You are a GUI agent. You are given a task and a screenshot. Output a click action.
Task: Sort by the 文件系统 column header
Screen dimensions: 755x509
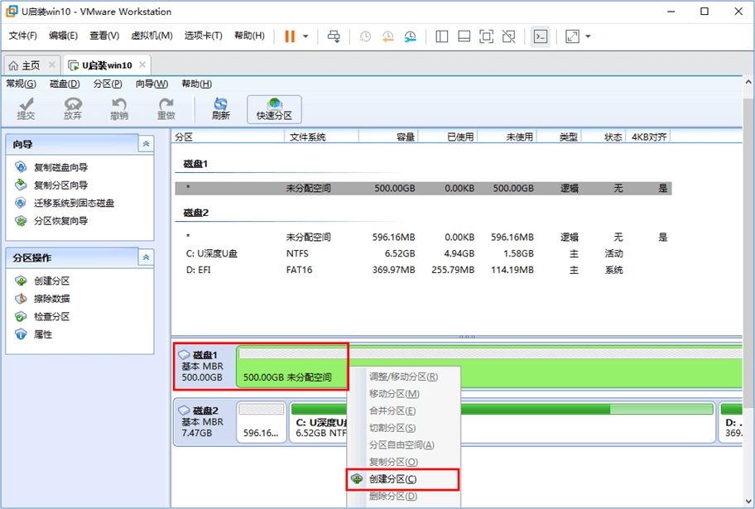pos(322,137)
